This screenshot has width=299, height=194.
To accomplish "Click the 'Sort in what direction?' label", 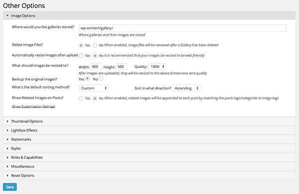I will (x=153, y=88).
